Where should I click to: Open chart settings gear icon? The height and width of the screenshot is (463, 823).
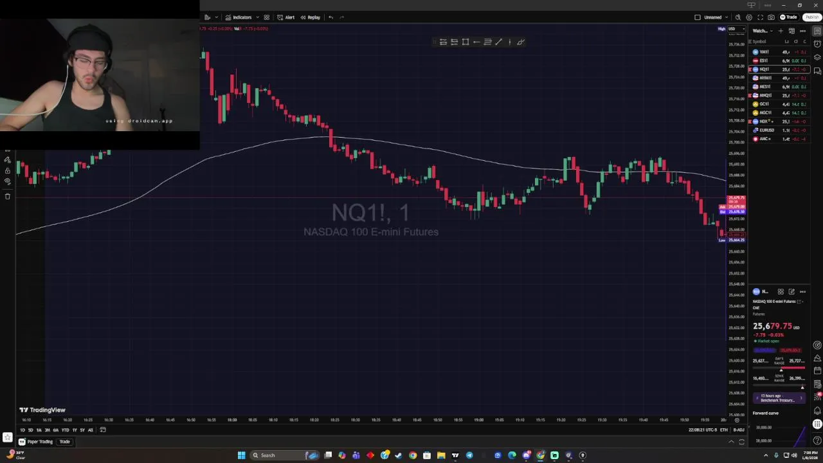coord(749,17)
